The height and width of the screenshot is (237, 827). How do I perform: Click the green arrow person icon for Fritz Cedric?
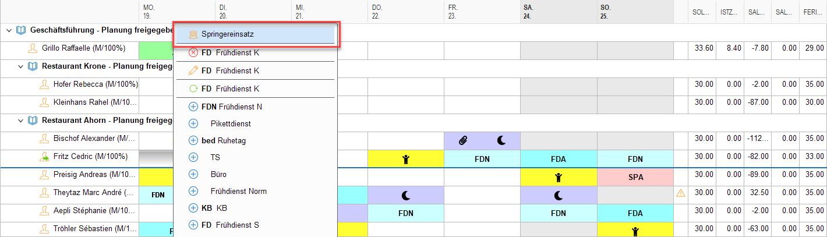click(44, 157)
